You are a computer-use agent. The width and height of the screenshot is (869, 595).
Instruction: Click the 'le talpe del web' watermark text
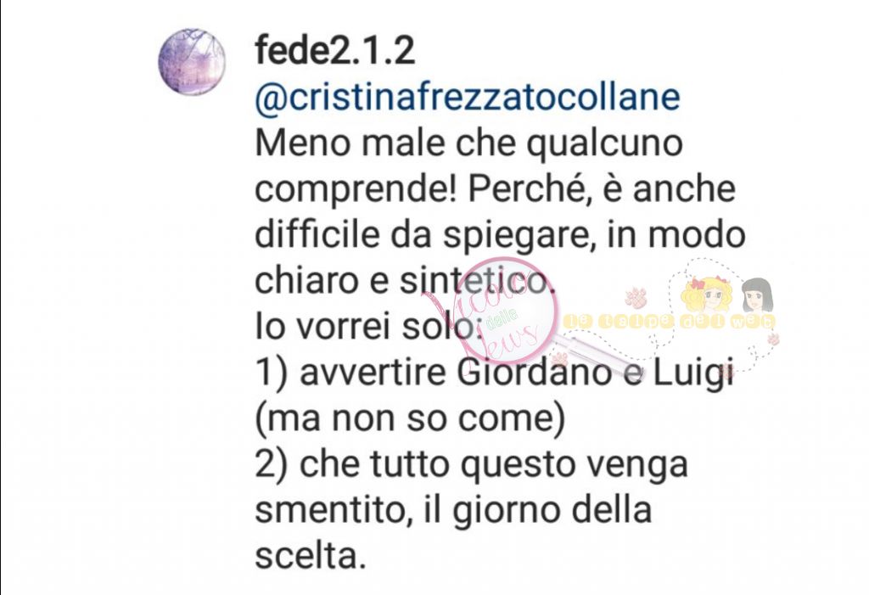(670, 321)
